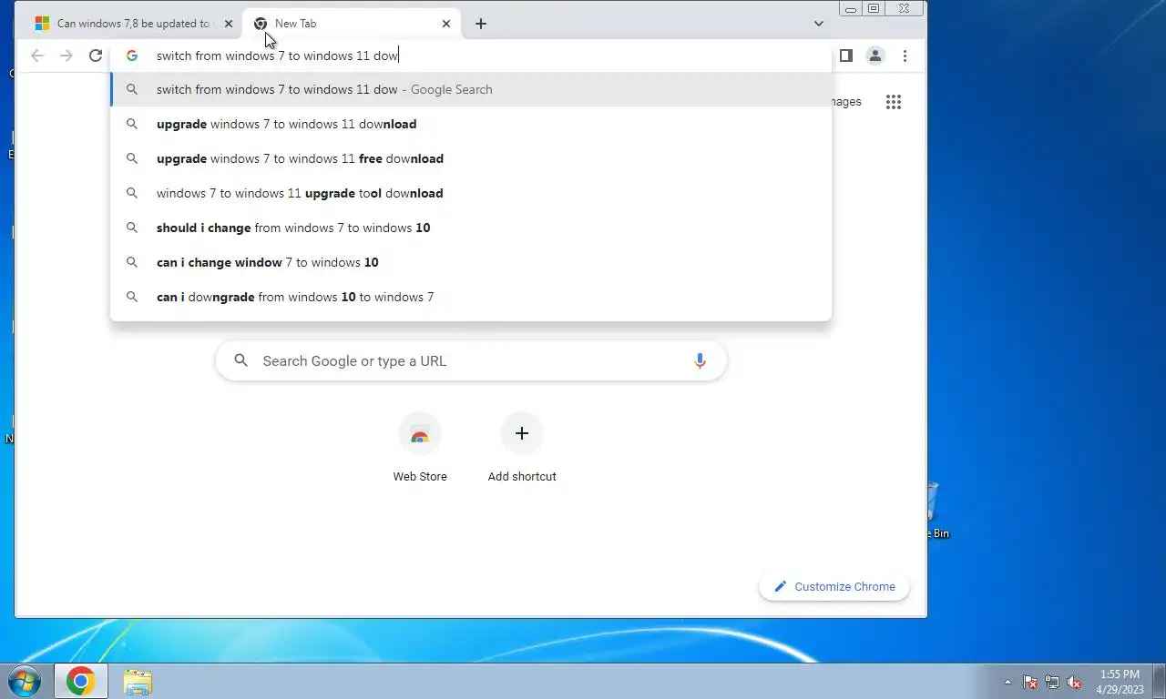Select 'can i change window 7 to windows 10'
Image resolution: width=1166 pixels, height=699 pixels.
(x=471, y=262)
